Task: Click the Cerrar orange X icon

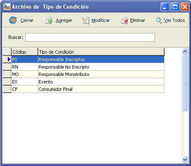Action: pos(13,20)
